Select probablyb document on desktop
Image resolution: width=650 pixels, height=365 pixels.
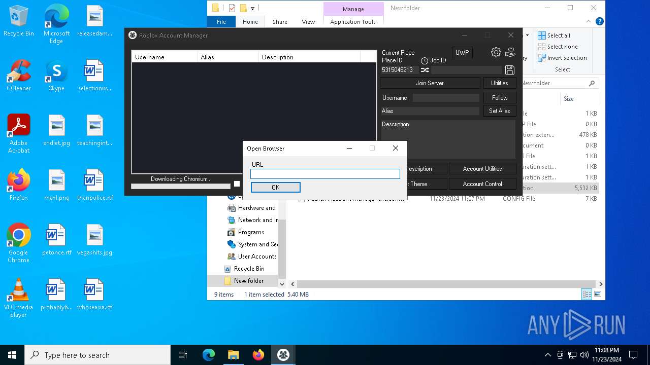pyautogui.click(x=56, y=295)
